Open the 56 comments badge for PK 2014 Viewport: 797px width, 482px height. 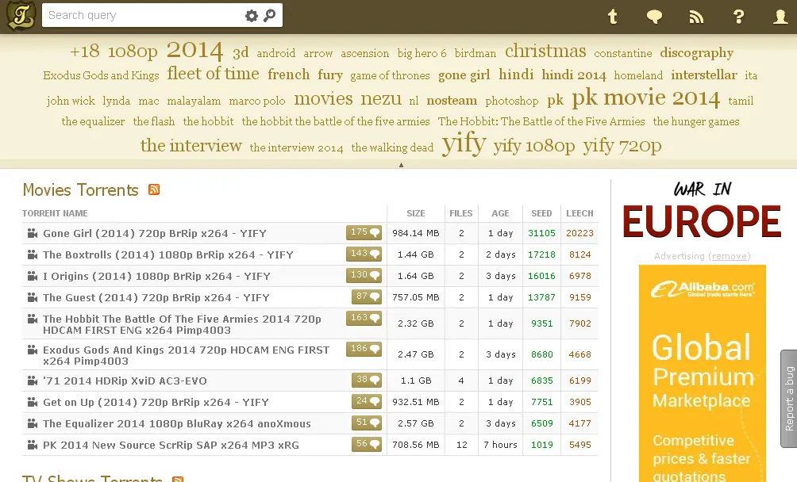click(x=367, y=443)
